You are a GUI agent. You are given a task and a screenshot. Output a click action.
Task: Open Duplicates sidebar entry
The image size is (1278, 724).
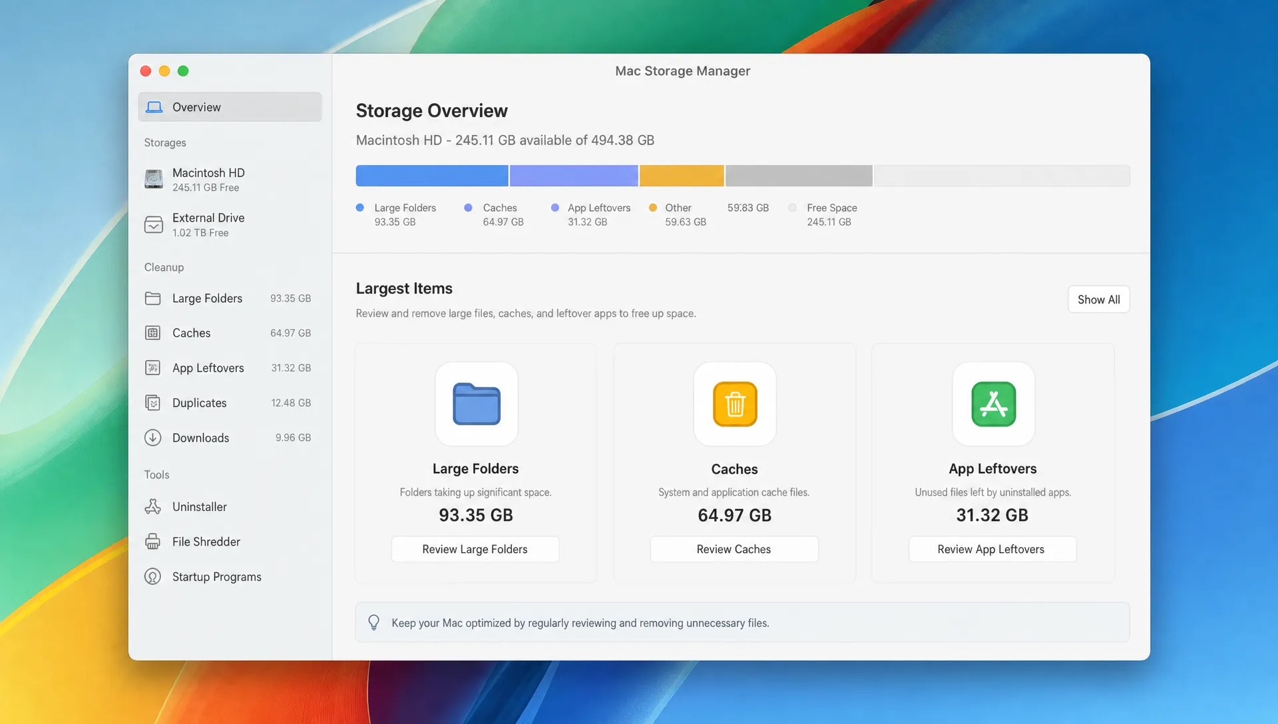230,403
